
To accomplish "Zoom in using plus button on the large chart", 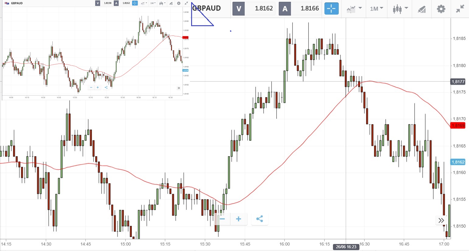I will click(239, 219).
